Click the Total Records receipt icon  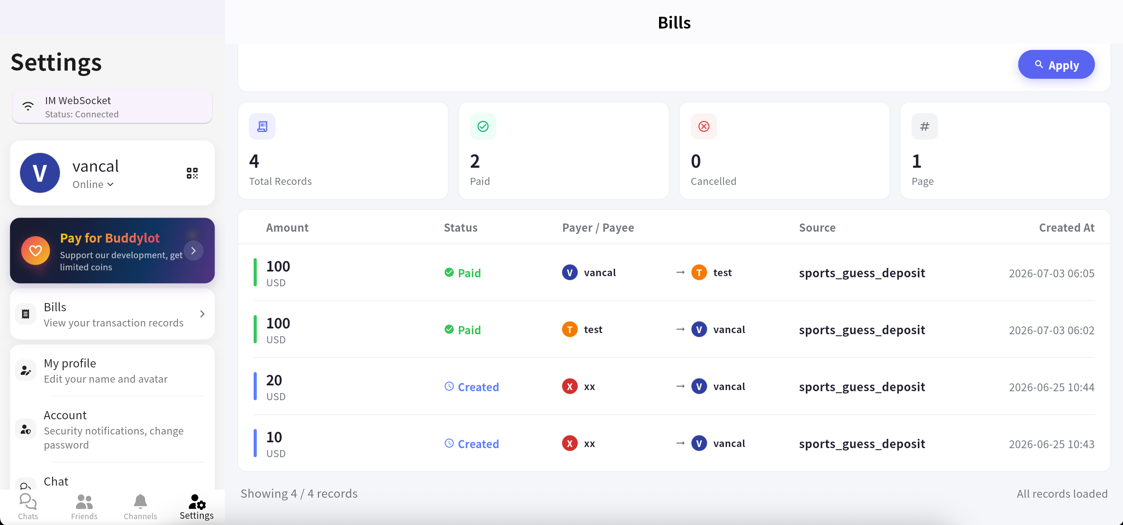click(262, 126)
